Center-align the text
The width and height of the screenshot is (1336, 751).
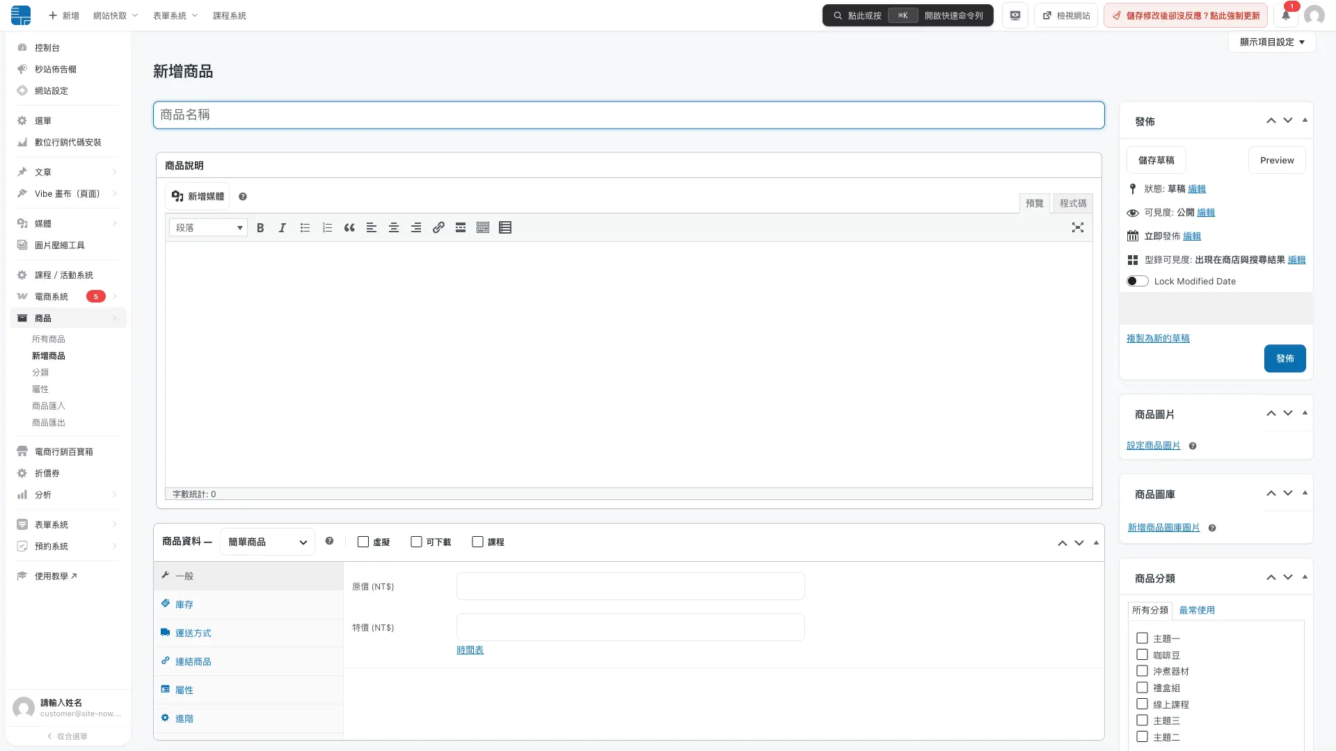click(x=394, y=227)
